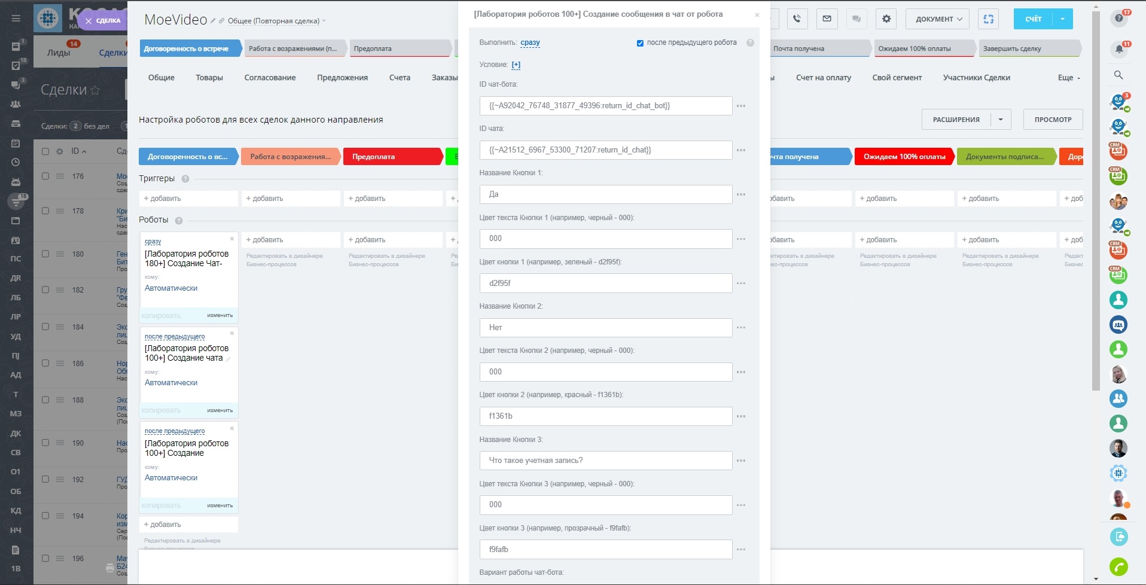The width and height of the screenshot is (1146, 585).
Task: Check the checkbox for deal row 184
Action: click(x=45, y=327)
